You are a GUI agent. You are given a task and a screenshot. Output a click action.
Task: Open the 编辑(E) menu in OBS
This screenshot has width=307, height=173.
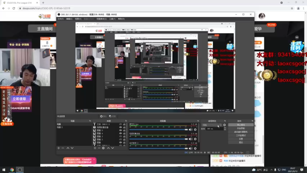69,19
